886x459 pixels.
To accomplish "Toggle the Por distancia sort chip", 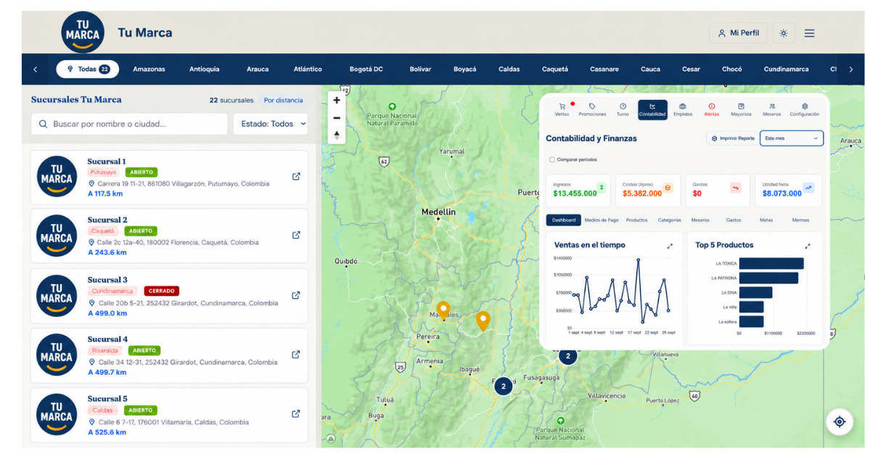I will 284,100.
